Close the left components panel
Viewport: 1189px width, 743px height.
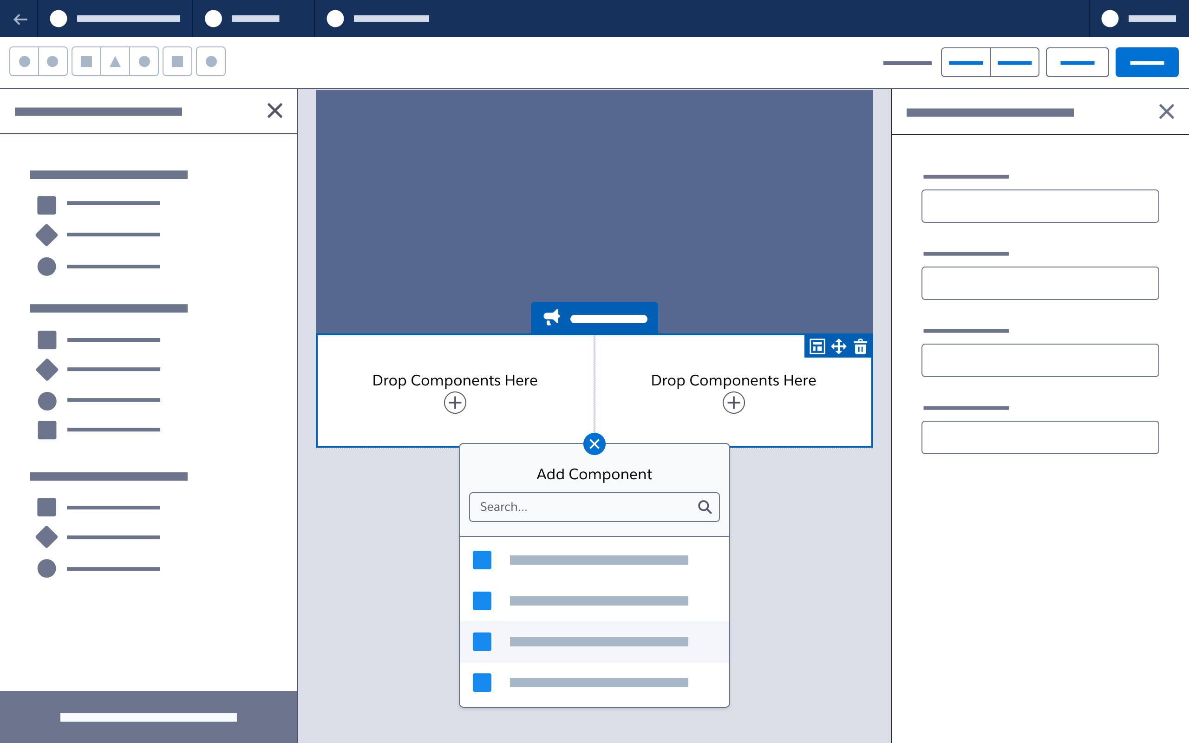point(275,111)
